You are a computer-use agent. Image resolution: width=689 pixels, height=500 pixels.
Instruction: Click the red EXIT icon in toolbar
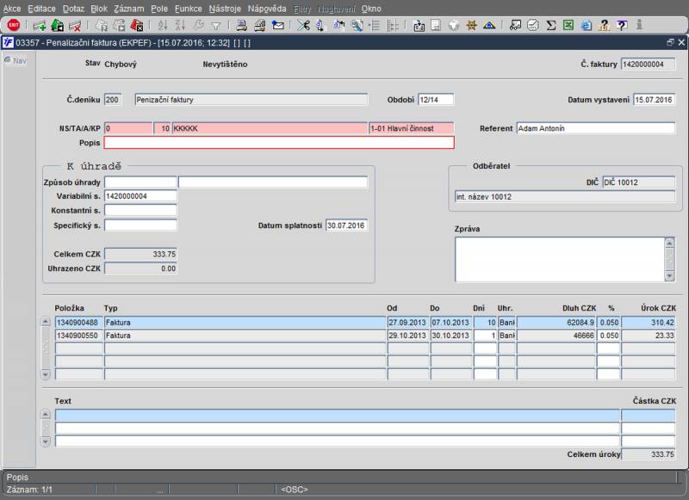coord(14,25)
